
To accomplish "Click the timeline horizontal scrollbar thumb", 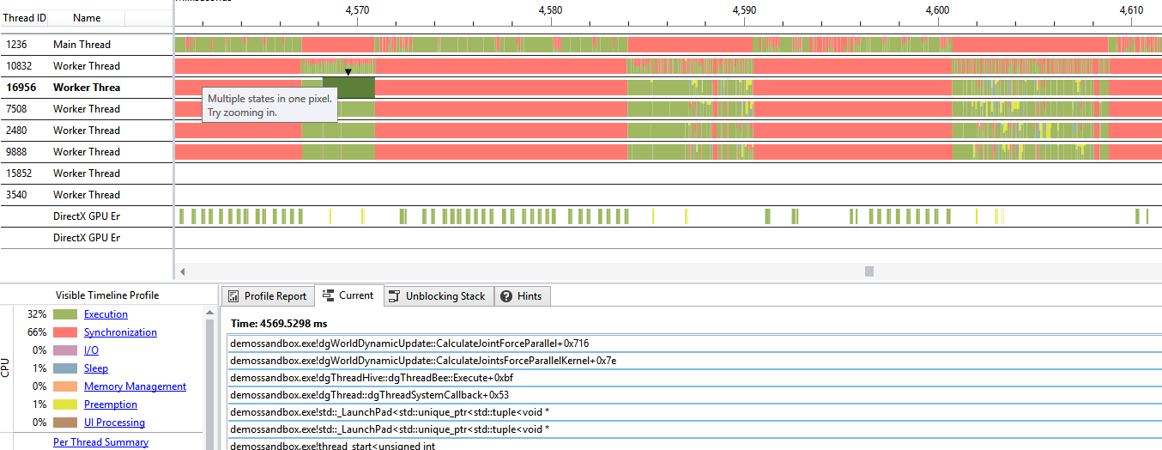I will coord(868,271).
